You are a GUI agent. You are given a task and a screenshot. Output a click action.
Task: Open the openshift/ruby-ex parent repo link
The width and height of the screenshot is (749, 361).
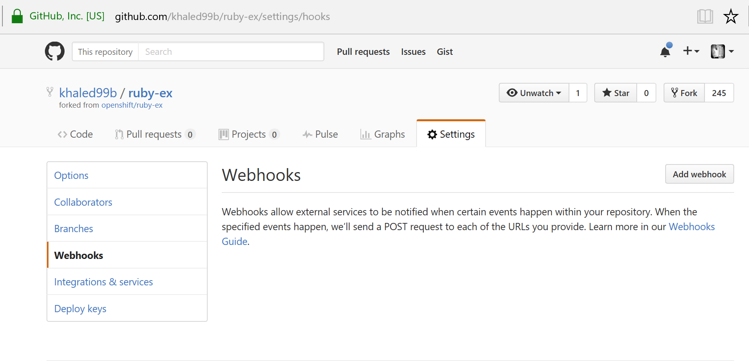click(x=132, y=105)
